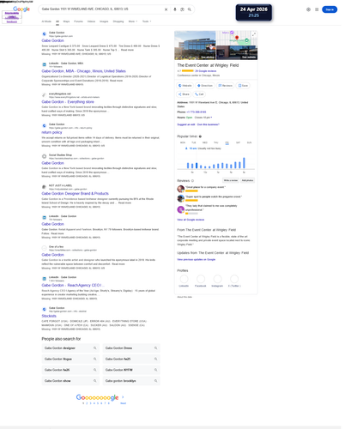This screenshot has width=345, height=429.
Task: Click the Google logo in header
Action: click(21, 9)
